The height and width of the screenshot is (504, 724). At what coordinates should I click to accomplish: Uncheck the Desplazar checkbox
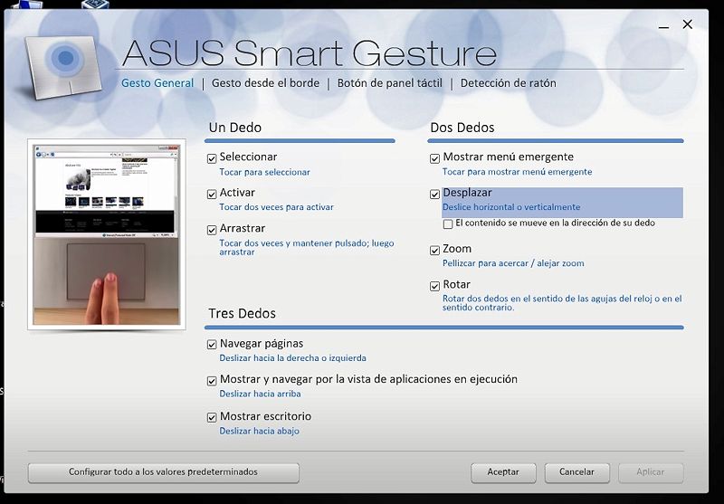[434, 195]
